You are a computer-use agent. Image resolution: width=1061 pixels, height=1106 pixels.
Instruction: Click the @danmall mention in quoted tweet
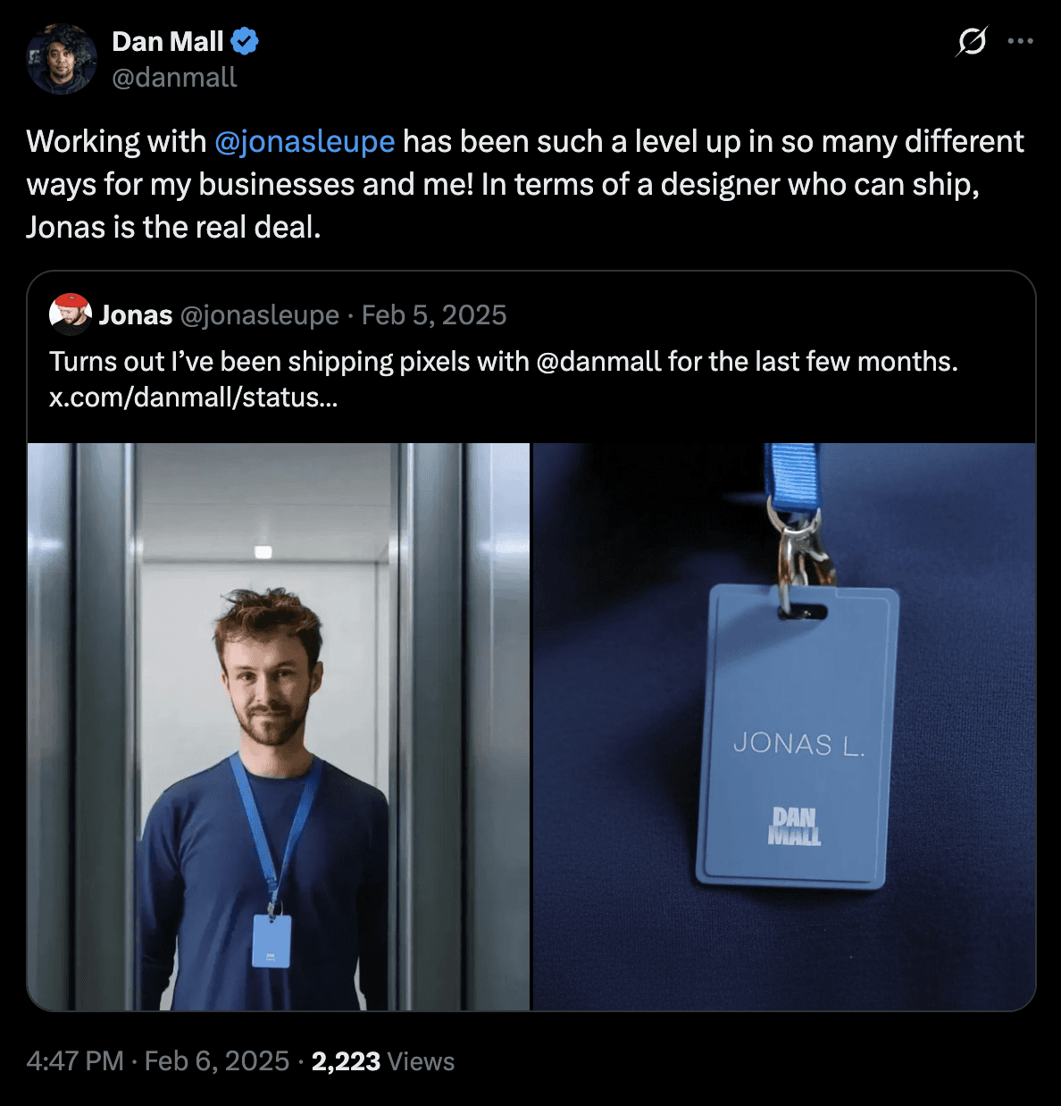tap(598, 361)
